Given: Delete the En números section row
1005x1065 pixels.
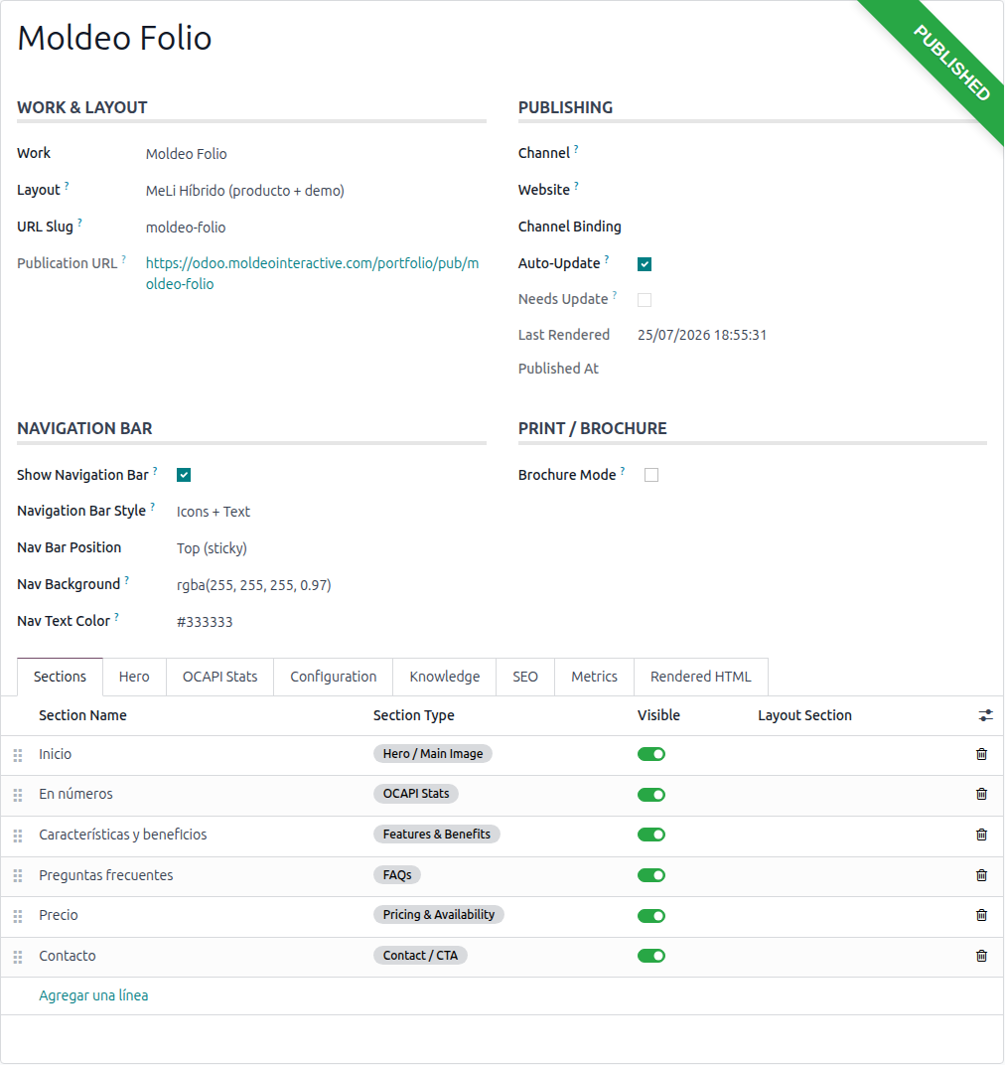Looking at the screenshot, I should click(981, 794).
